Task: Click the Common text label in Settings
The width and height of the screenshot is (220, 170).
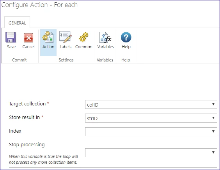Action: pos(84,47)
